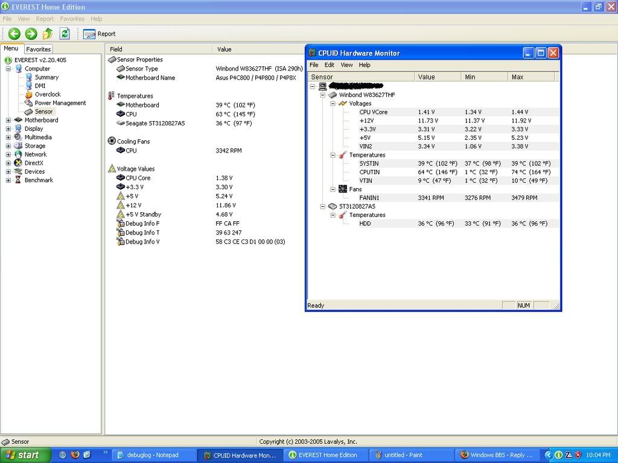This screenshot has width=618, height=463.
Task: Open the EVEREST Favorites menu
Action: (x=72, y=19)
